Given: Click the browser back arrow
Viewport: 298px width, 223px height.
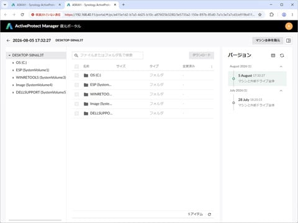Looking at the screenshot, I should [6, 14].
